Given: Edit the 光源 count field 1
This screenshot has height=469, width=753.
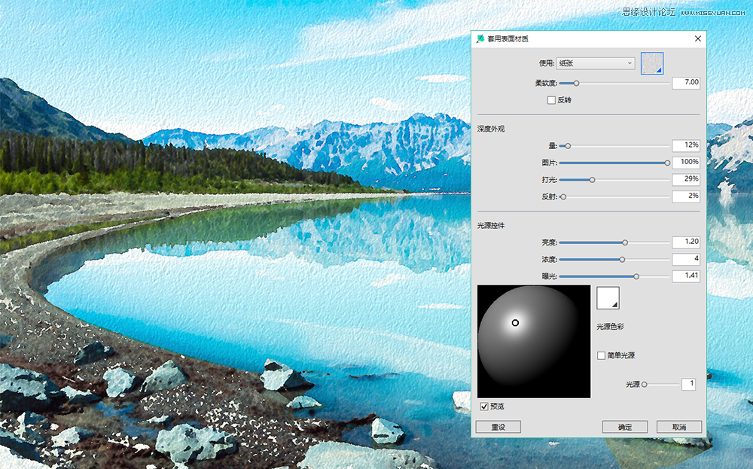Looking at the screenshot, I should [x=688, y=384].
